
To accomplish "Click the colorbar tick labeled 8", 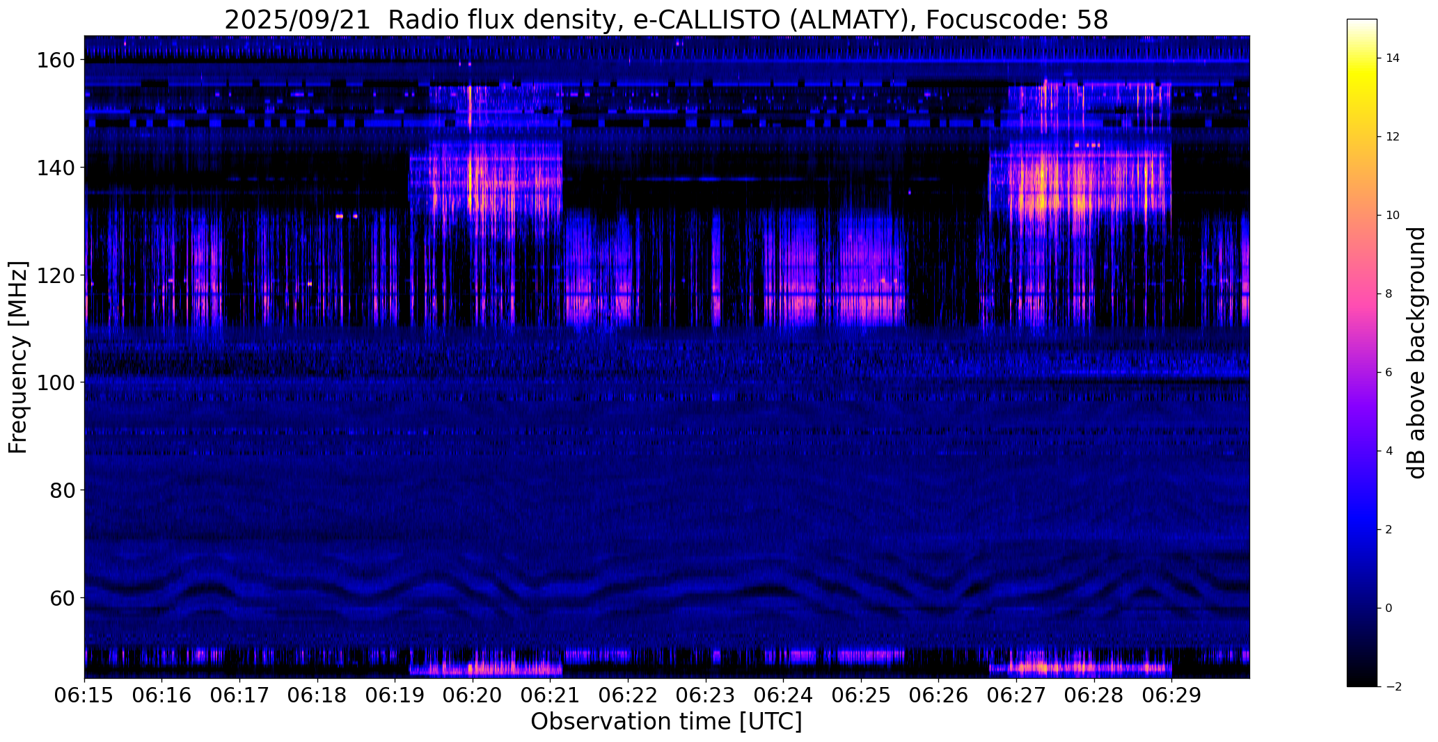I will (1389, 294).
